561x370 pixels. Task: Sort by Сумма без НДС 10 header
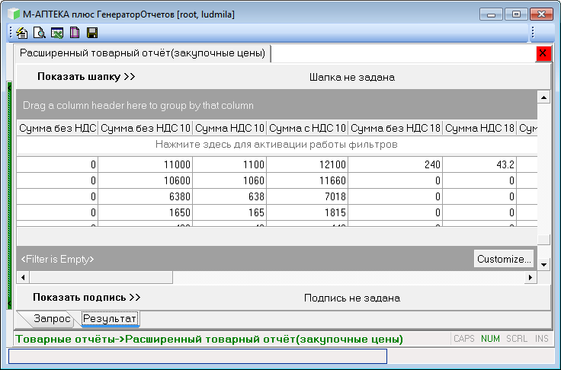(x=146, y=128)
